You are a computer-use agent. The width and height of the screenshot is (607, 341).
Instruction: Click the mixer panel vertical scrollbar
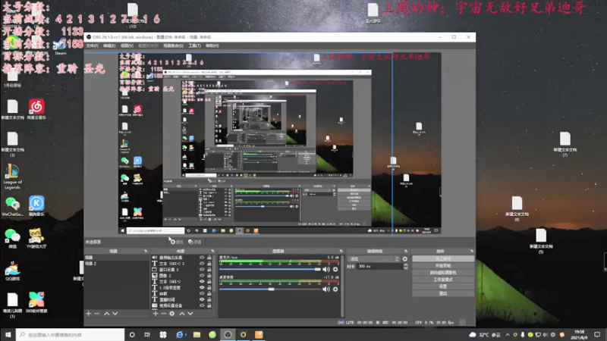click(342, 286)
